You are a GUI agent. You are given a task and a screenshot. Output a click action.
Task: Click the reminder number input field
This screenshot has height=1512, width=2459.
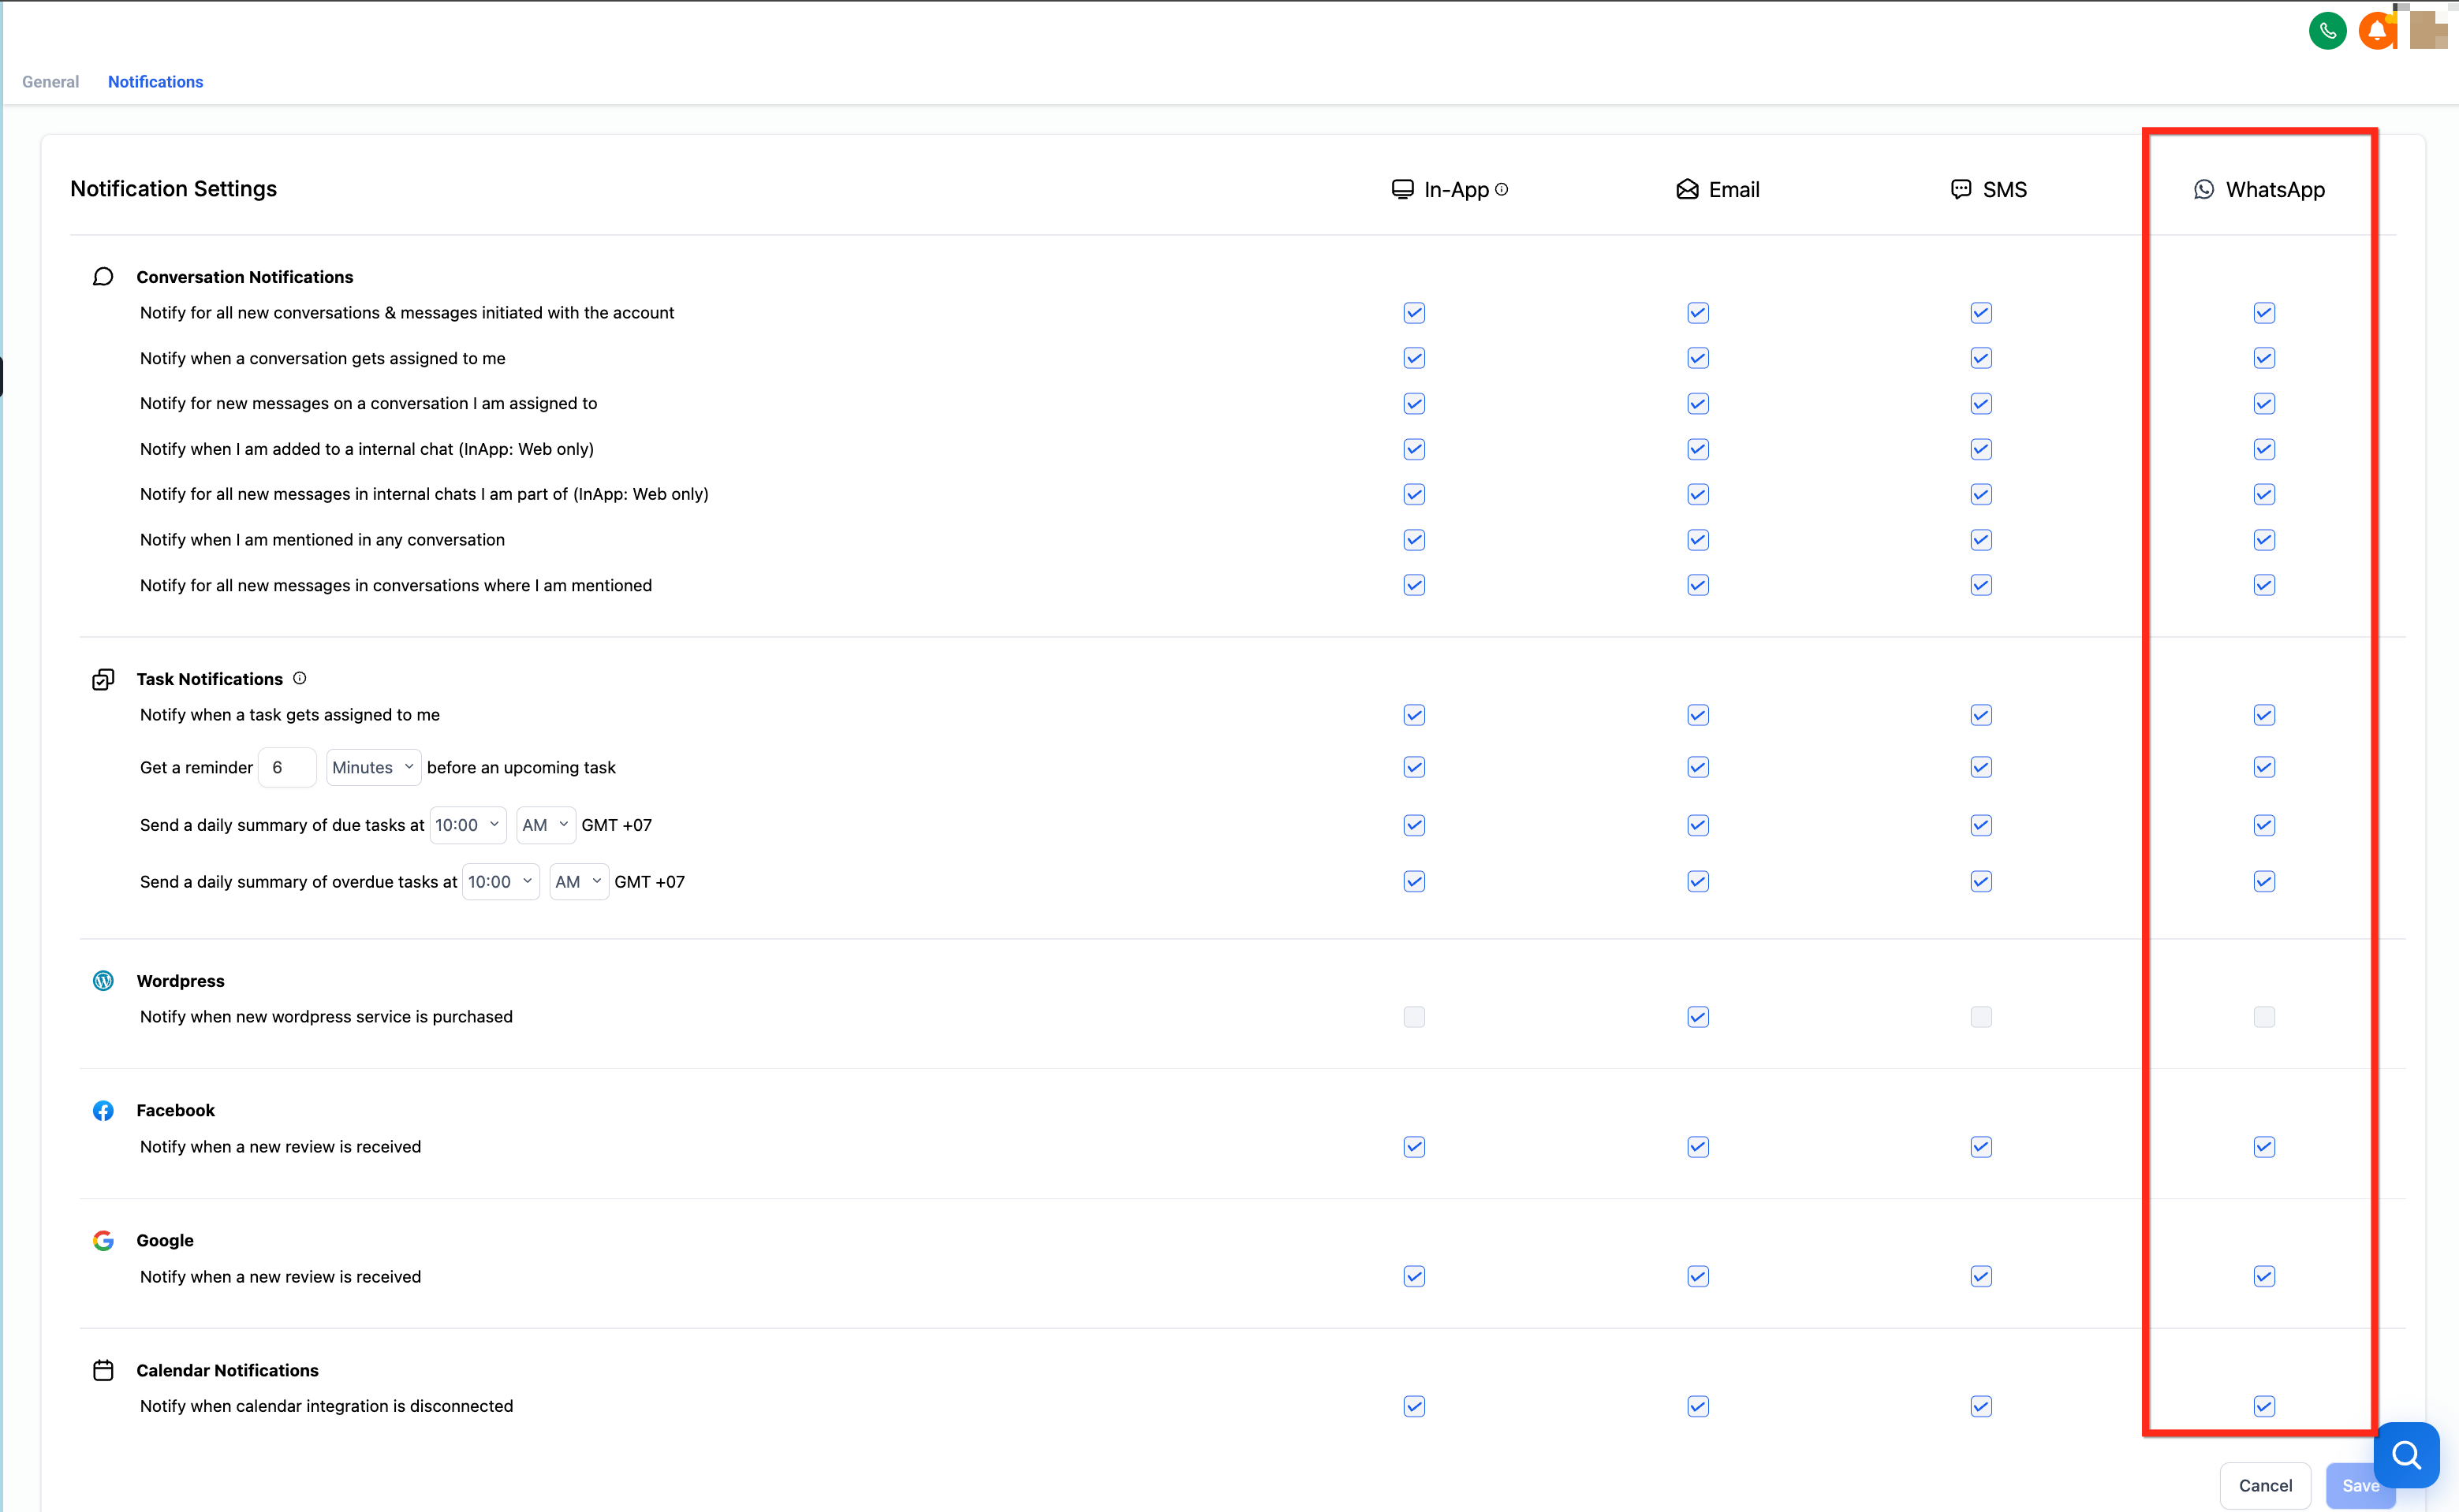pyautogui.click(x=286, y=767)
